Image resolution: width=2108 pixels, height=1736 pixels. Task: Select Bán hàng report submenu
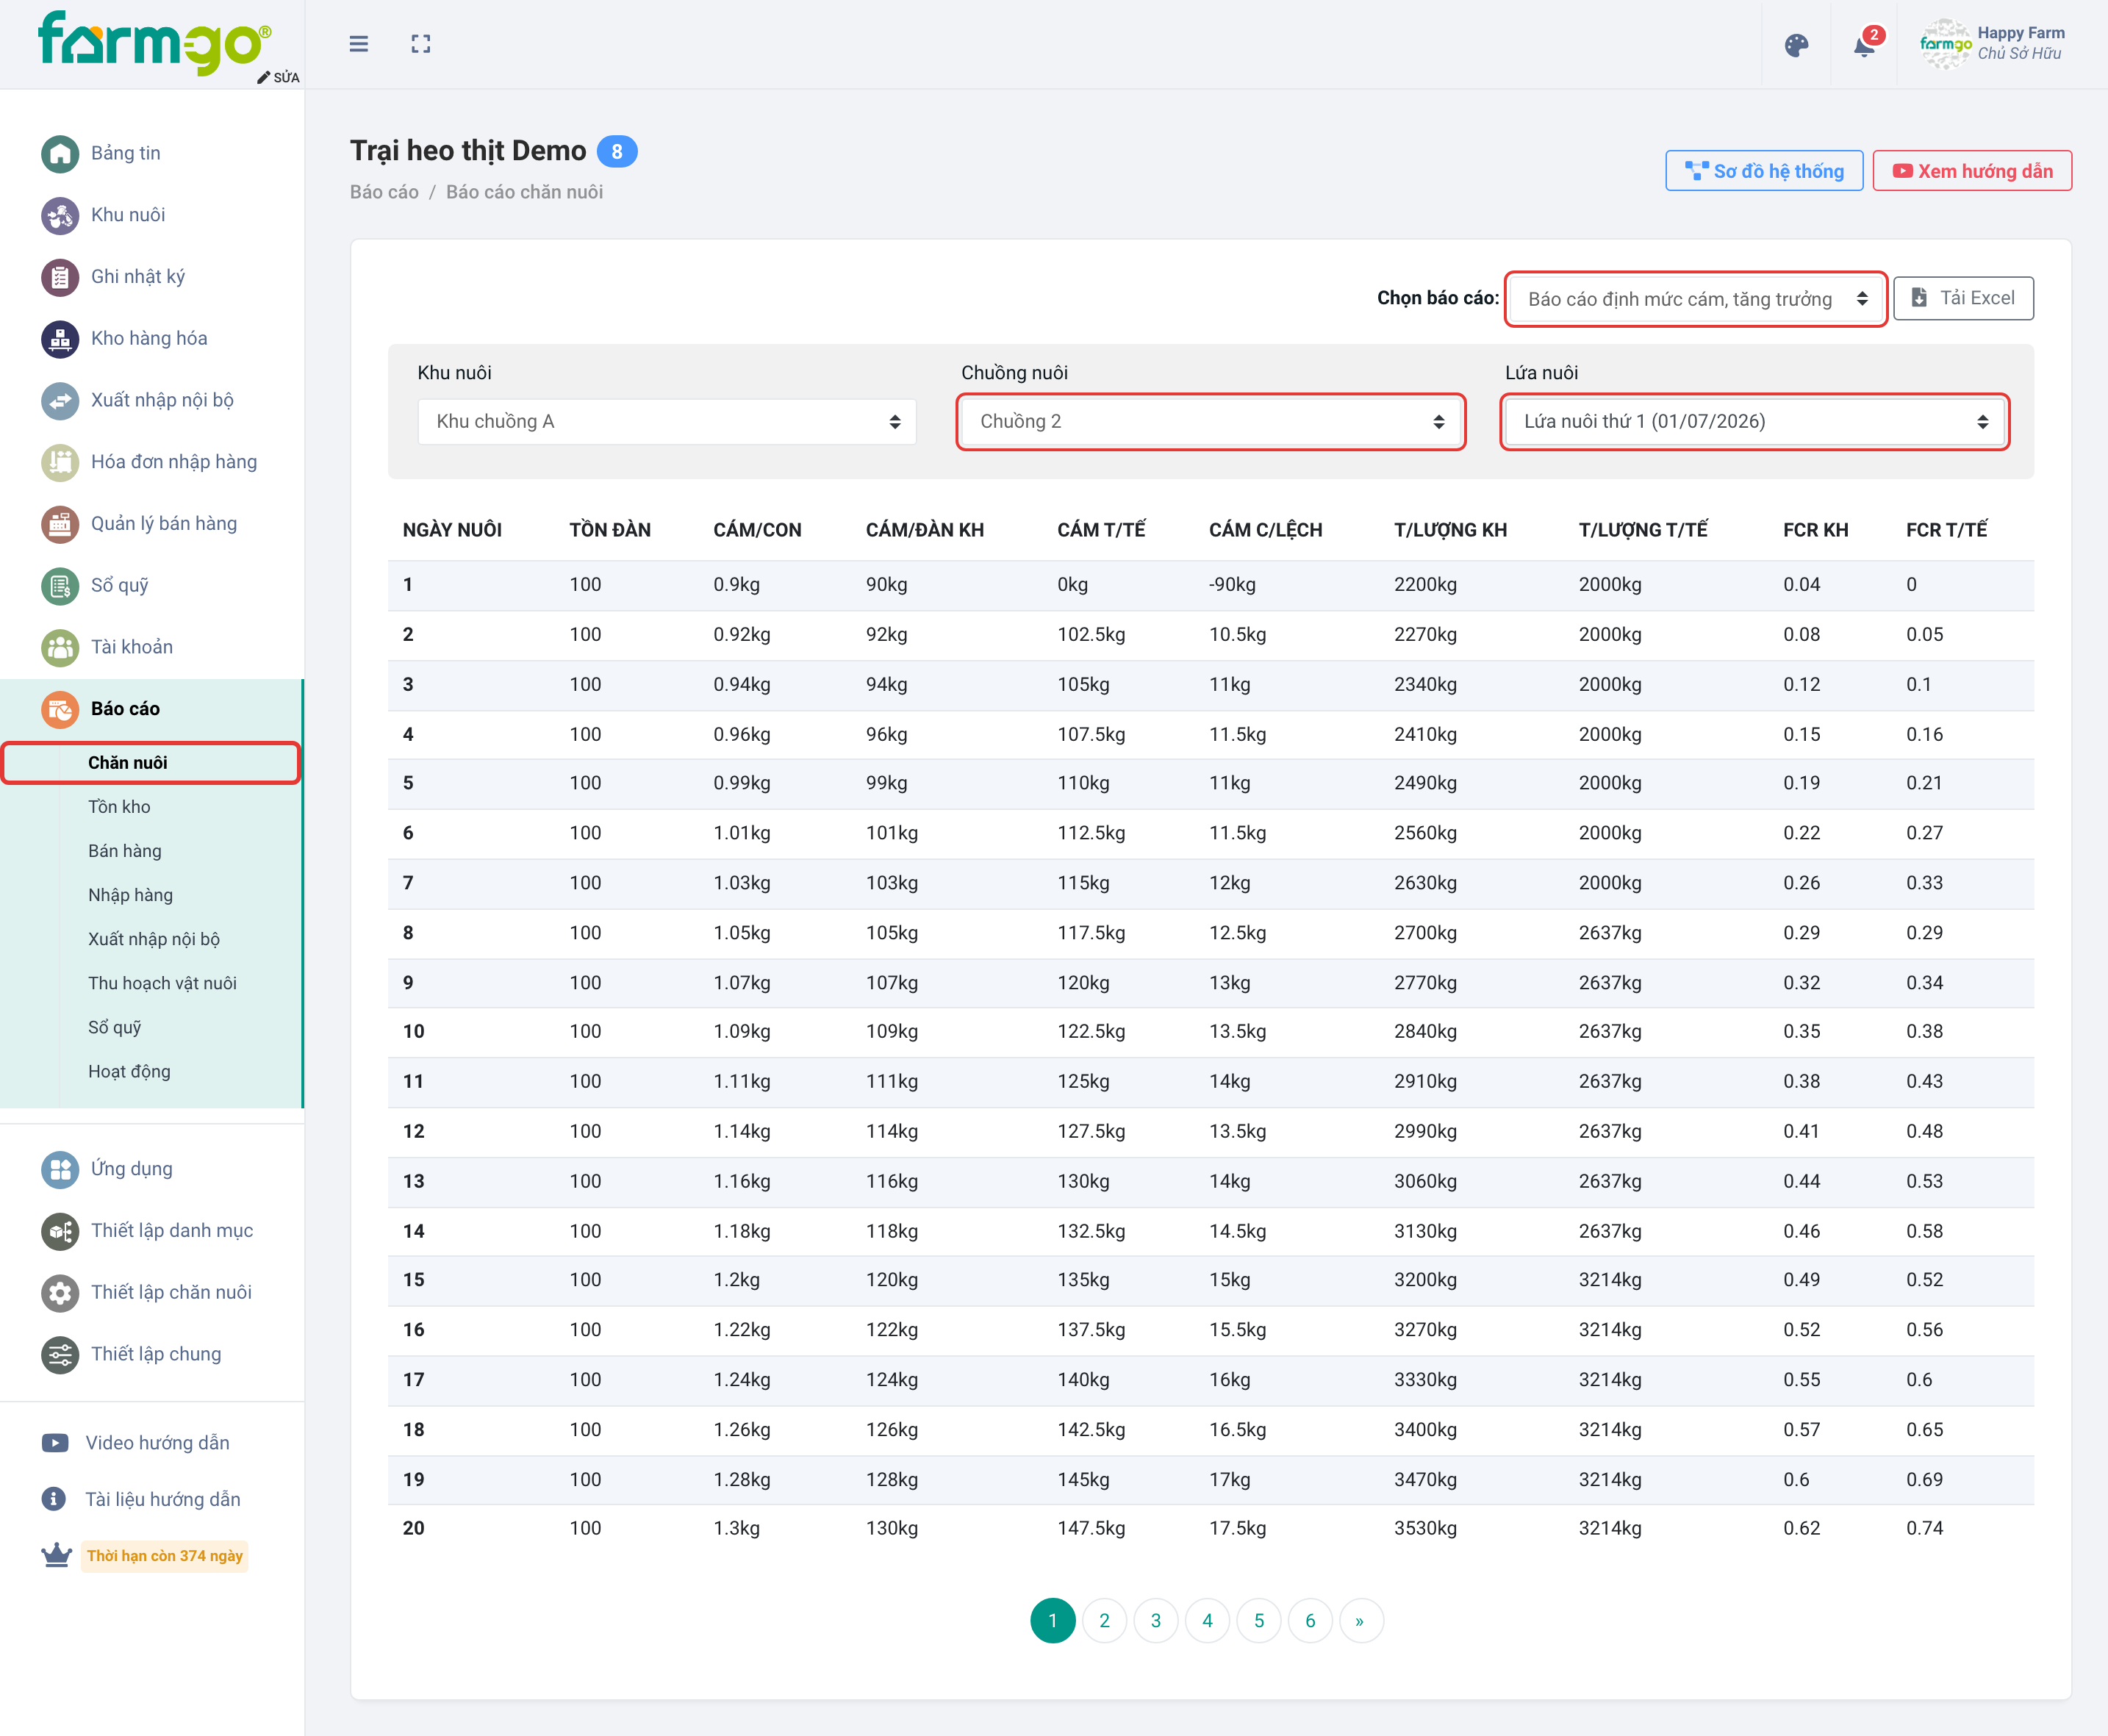[124, 851]
